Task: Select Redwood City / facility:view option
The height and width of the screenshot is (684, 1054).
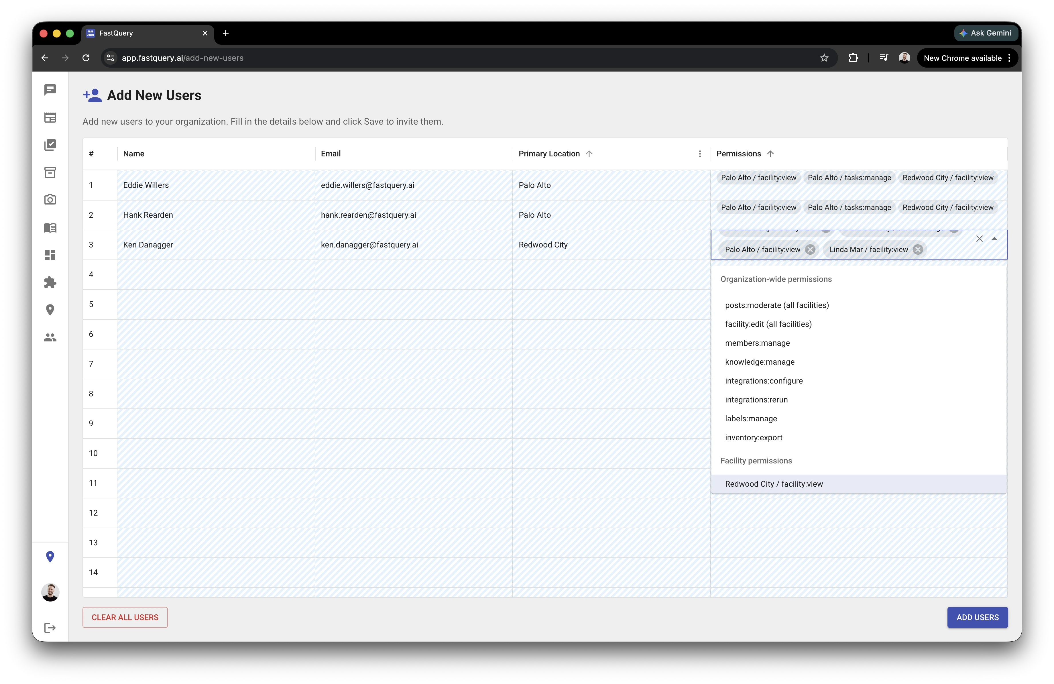Action: [x=858, y=484]
